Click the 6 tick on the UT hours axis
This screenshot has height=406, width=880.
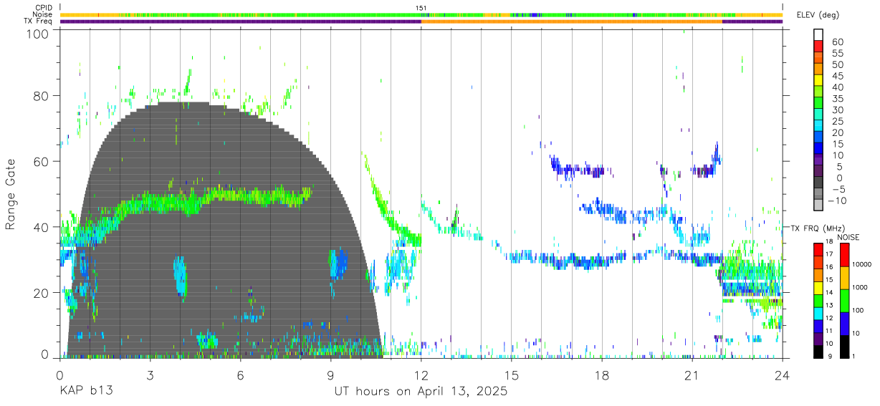241,375
